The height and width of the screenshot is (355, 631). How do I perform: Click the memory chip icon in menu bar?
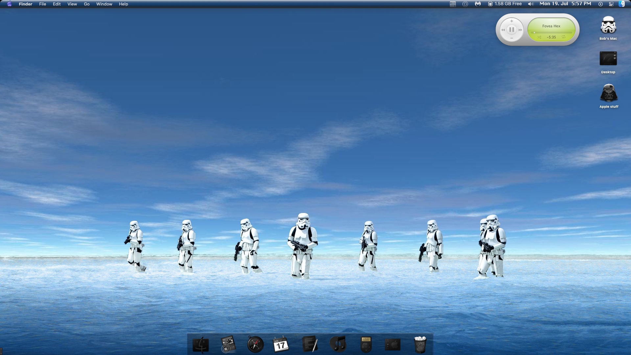(x=490, y=4)
